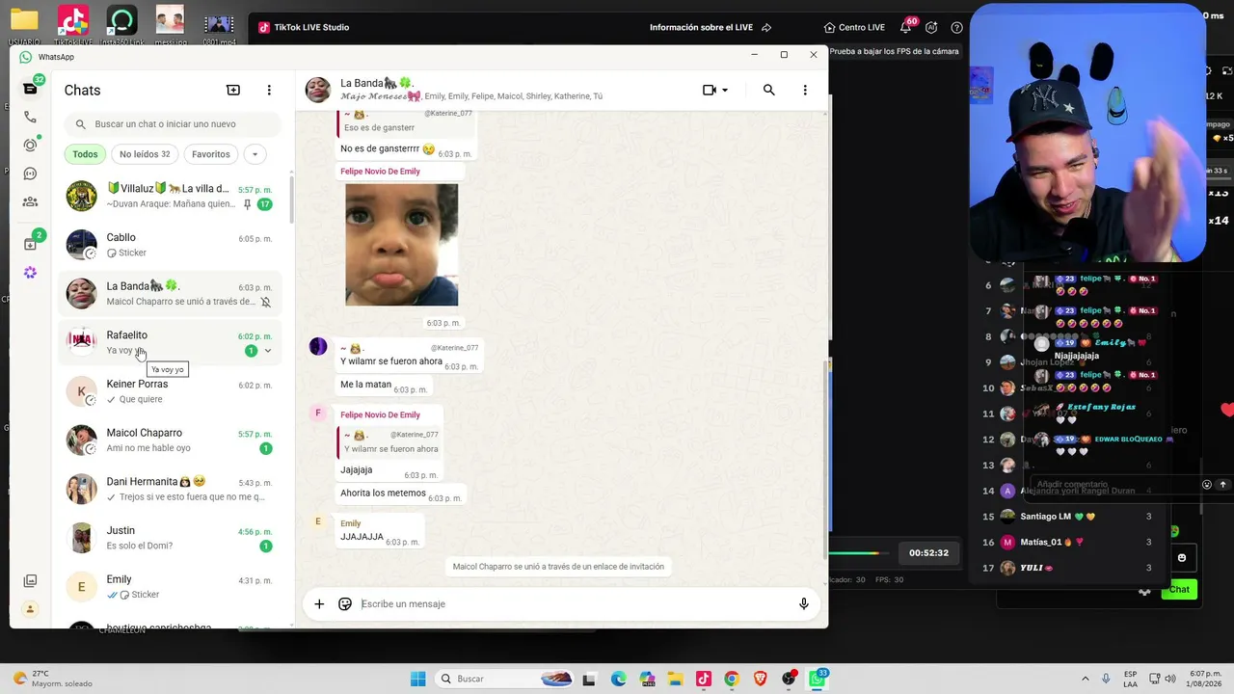This screenshot has width=1234, height=694.
Task: Open the help question mark in TikTok LIVE Studio
Action: point(956,27)
